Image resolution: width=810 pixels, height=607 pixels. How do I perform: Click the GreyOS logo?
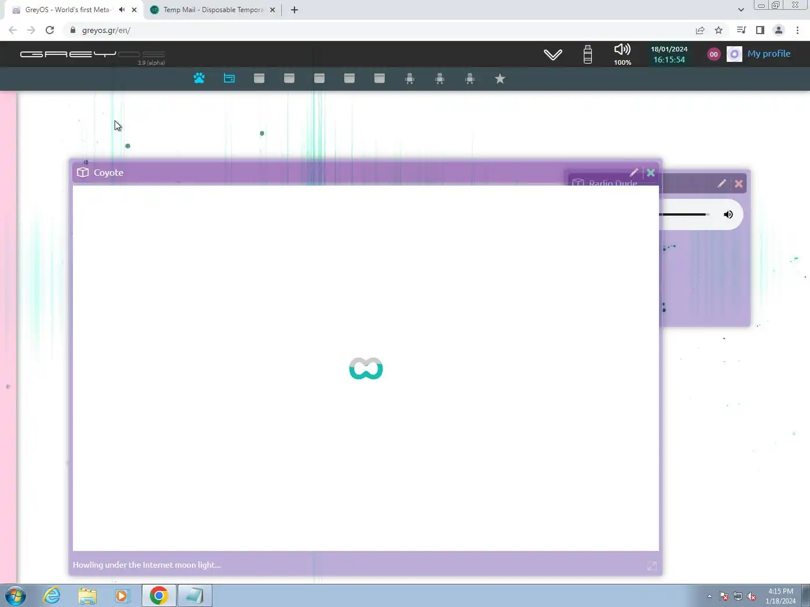tap(93, 54)
